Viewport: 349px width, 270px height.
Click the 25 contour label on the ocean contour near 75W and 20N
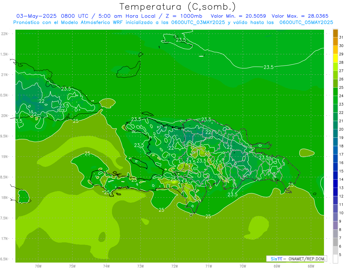tap(76, 121)
